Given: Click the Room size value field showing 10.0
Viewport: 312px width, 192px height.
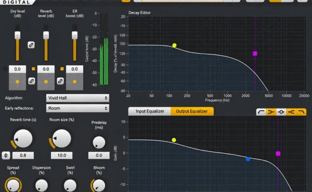Looking at the screenshot, I should pos(62,155).
